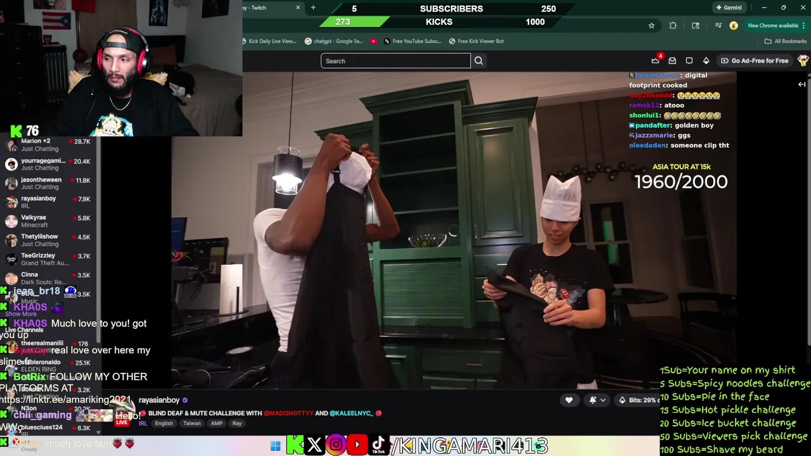The height and width of the screenshot is (456, 811).
Task: Open the Twitch user avatar menu
Action: coord(803,61)
